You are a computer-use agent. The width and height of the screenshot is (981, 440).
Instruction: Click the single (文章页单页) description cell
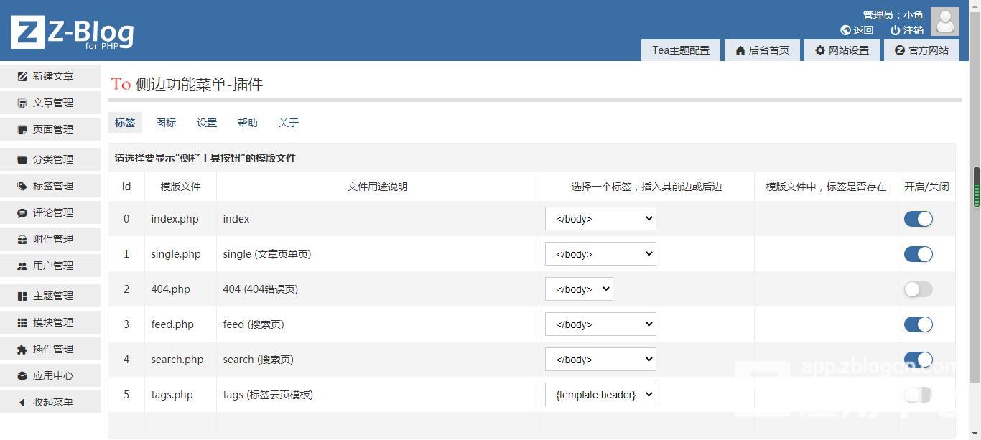click(378, 254)
